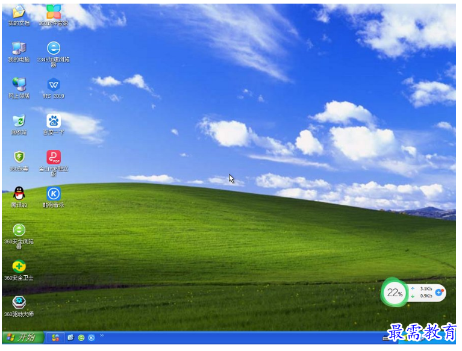Click the keyboard icon in system tray
Screen dimensions: 462x351
386,338
